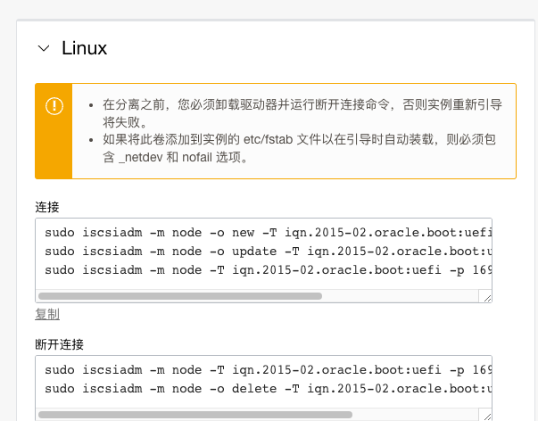Viewport: 538px width, 421px height.
Task: Click the connect command line containing "-o update"
Action: click(x=266, y=251)
